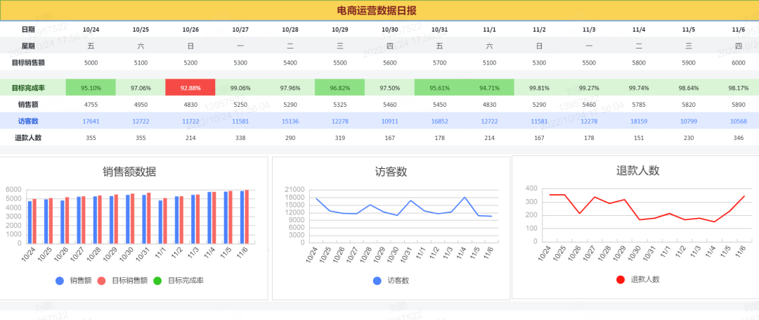759x320 pixels.
Task: Select the 17641 visitor count cell
Action: tap(91, 121)
